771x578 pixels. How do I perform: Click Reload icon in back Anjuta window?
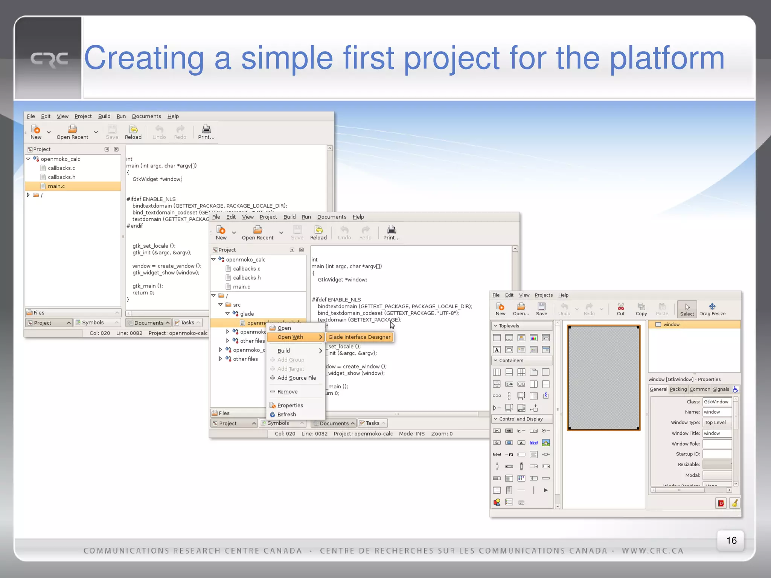pos(133,129)
